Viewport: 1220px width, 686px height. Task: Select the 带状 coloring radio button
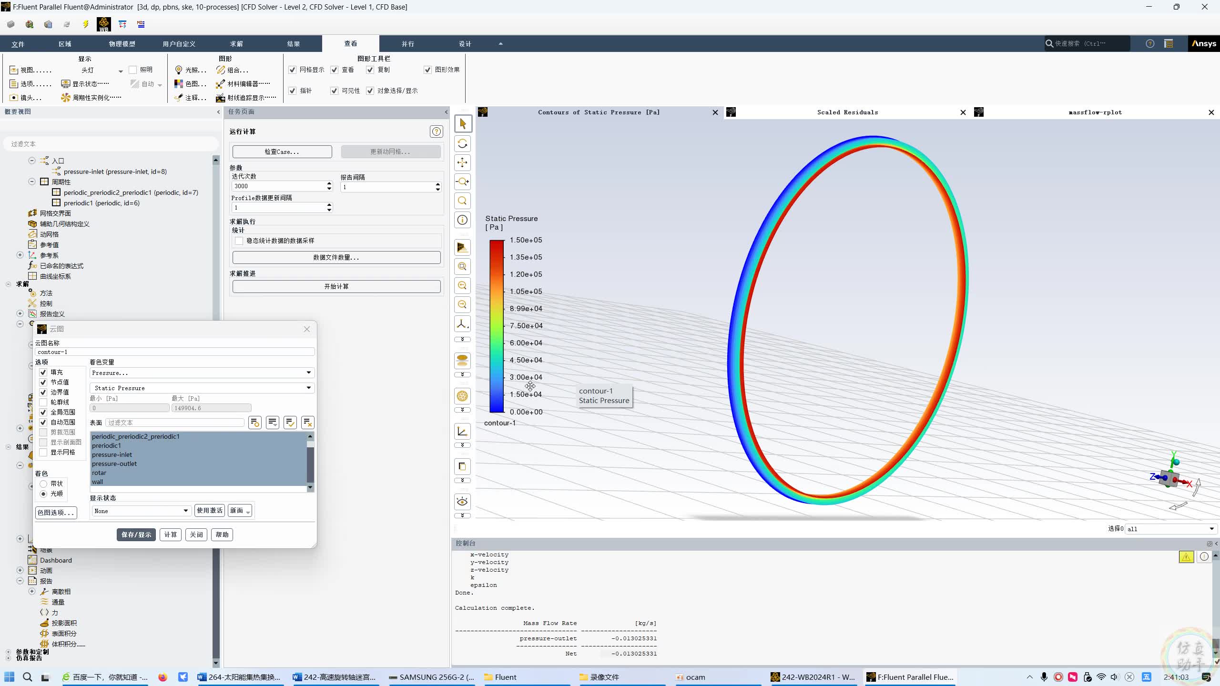[x=43, y=484]
